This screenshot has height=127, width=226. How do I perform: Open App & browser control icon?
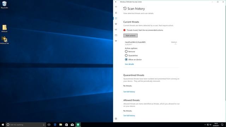(x=116, y=35)
